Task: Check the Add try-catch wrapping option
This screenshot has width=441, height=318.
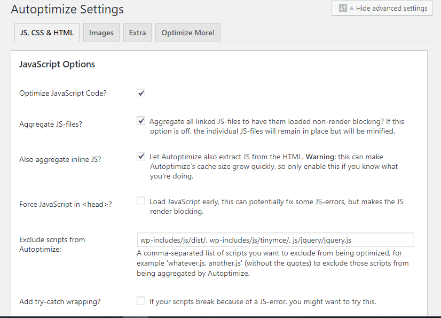Action: coord(140,301)
